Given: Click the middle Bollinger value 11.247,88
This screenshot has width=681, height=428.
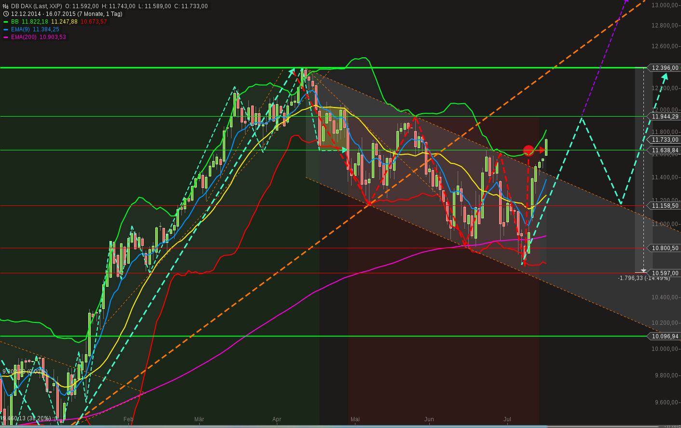Looking at the screenshot, I should pyautogui.click(x=64, y=22).
